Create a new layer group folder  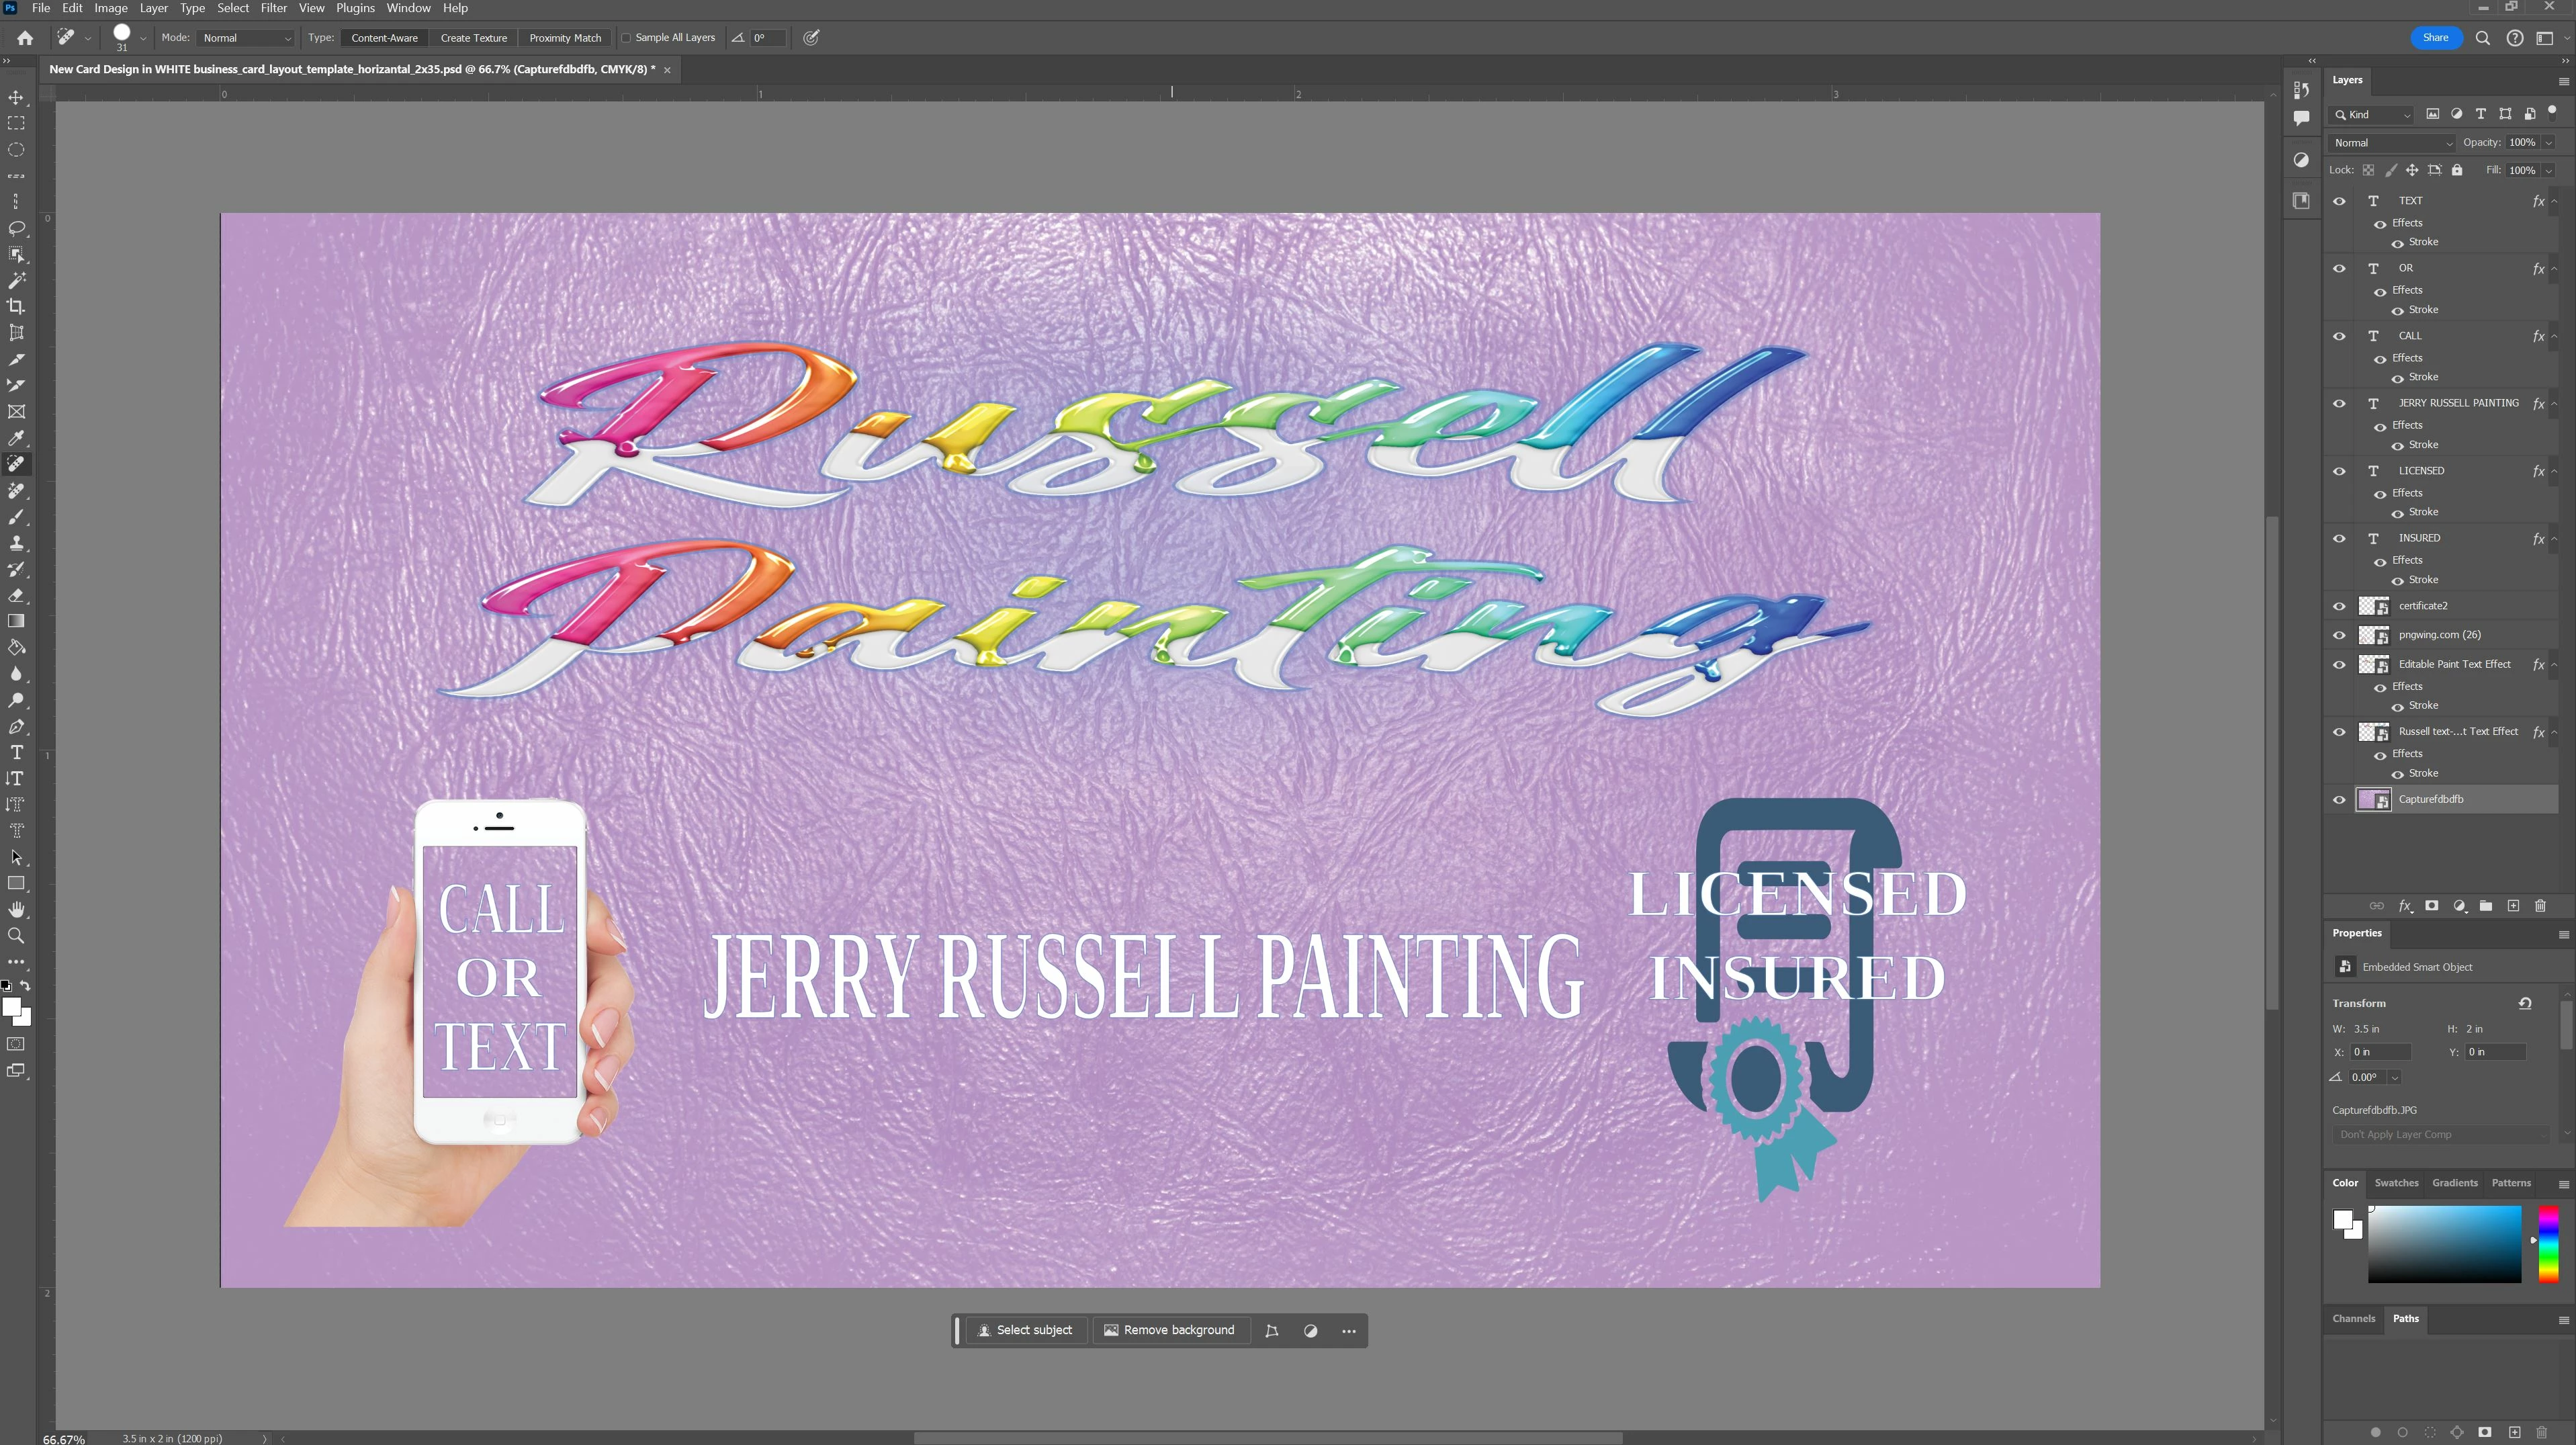tap(2486, 906)
